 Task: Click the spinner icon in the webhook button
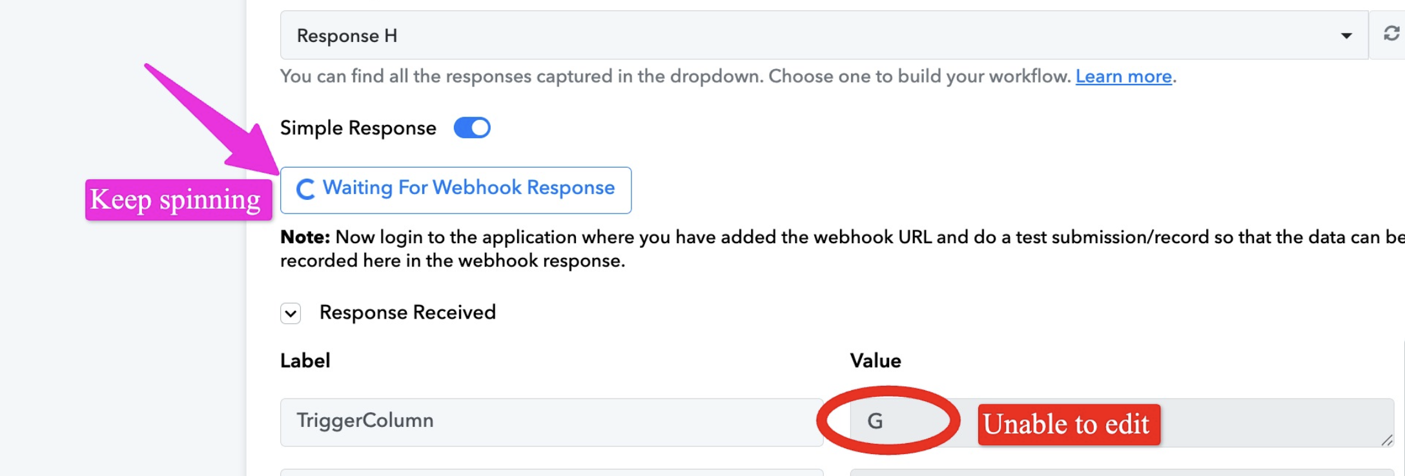click(305, 189)
